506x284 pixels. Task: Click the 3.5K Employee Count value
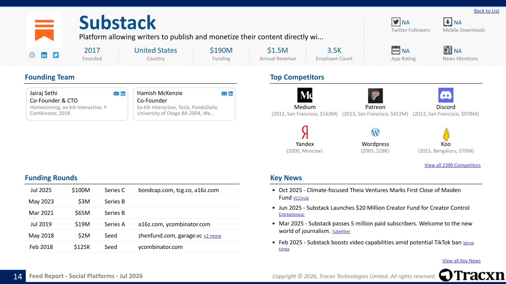coord(334,50)
